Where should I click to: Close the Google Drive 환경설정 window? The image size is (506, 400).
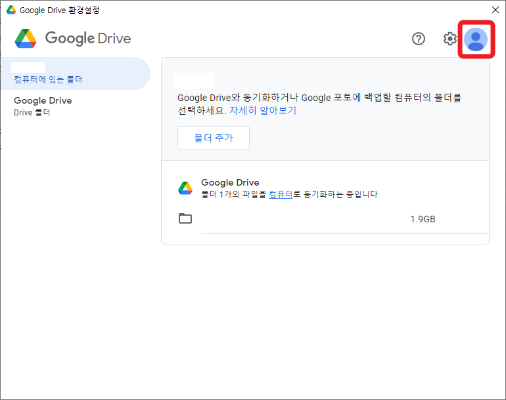pos(495,10)
